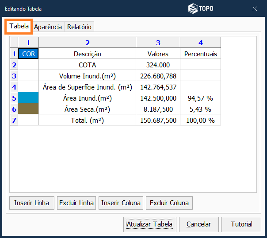The height and width of the screenshot is (238, 267).
Task: Open the Tutorial button
Action: click(241, 224)
